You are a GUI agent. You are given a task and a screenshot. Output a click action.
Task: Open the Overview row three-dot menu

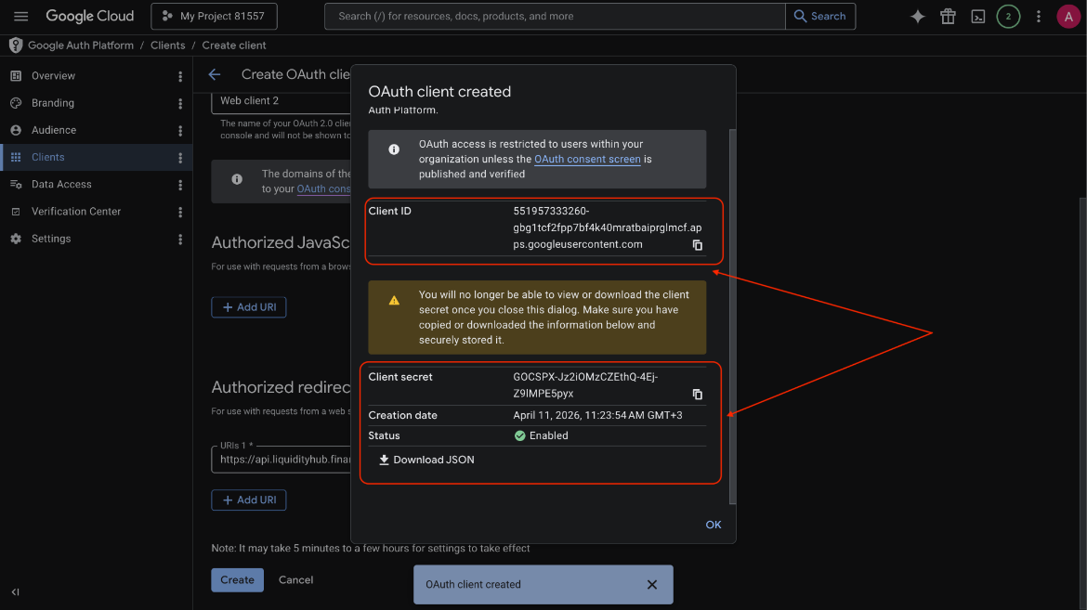[x=180, y=76]
